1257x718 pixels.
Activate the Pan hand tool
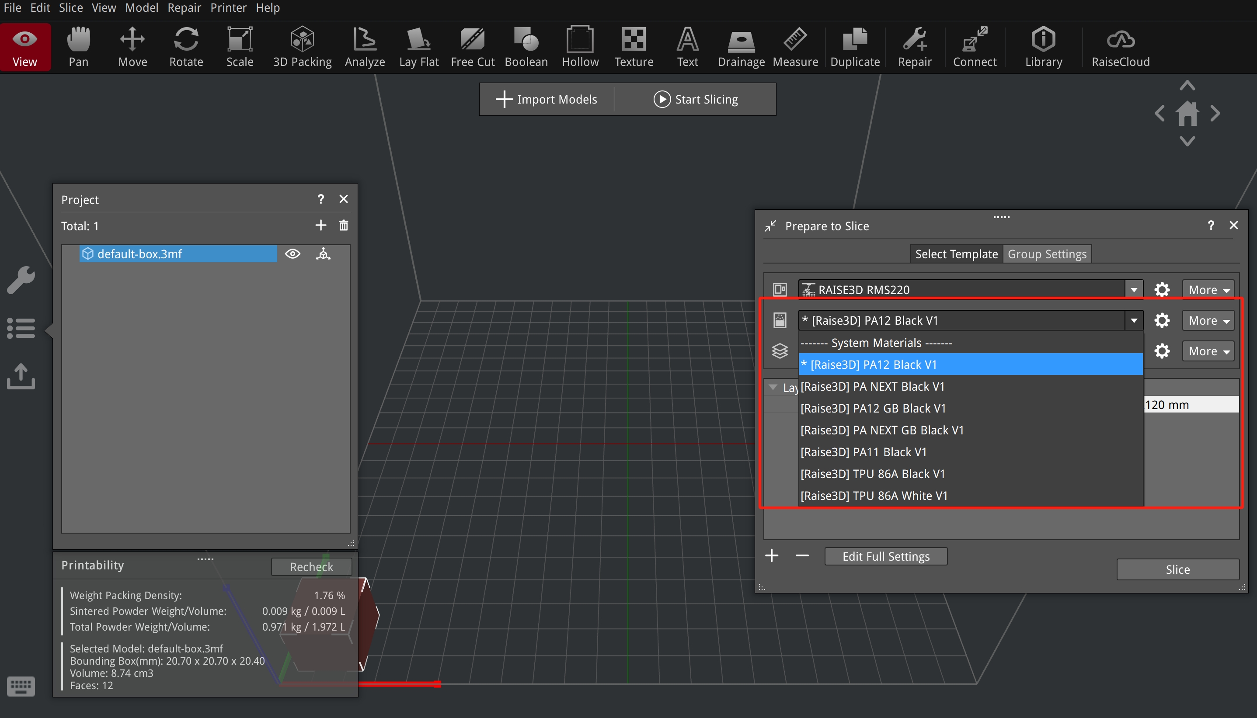(78, 47)
